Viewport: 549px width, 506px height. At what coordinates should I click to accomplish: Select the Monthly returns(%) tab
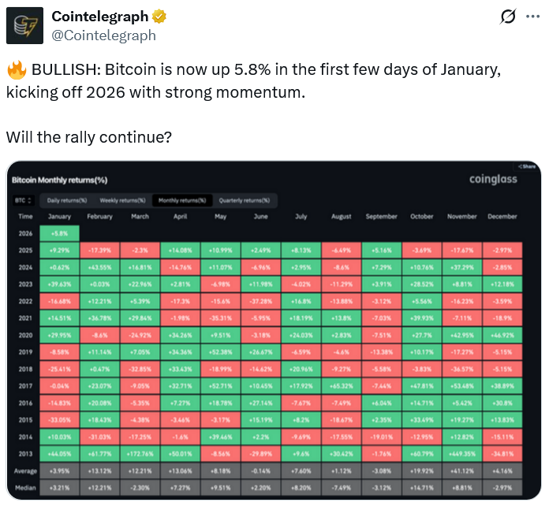pyautogui.click(x=181, y=200)
